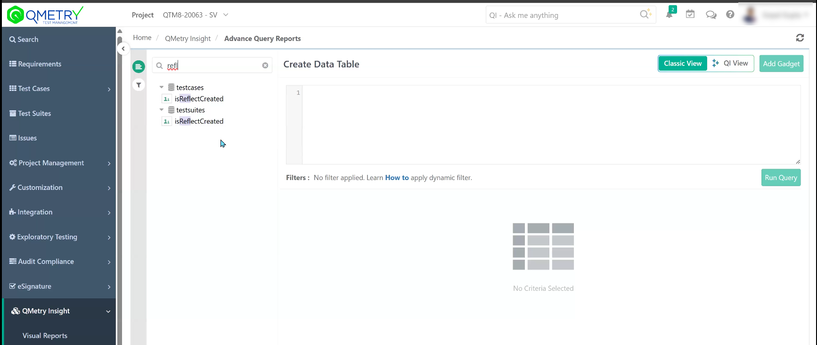The width and height of the screenshot is (817, 345).
Task: Click the Run Query button
Action: 780,178
